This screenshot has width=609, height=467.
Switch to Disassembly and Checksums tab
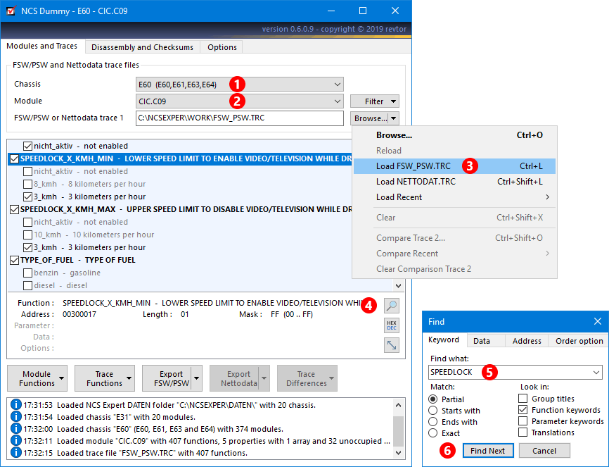[x=142, y=47]
